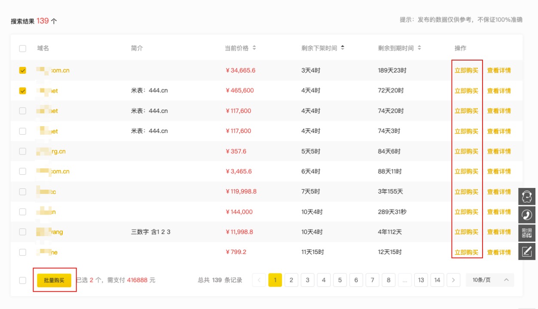Check the ¥357.6 domain row checkbox
This screenshot has width=538, height=309.
(x=23, y=151)
